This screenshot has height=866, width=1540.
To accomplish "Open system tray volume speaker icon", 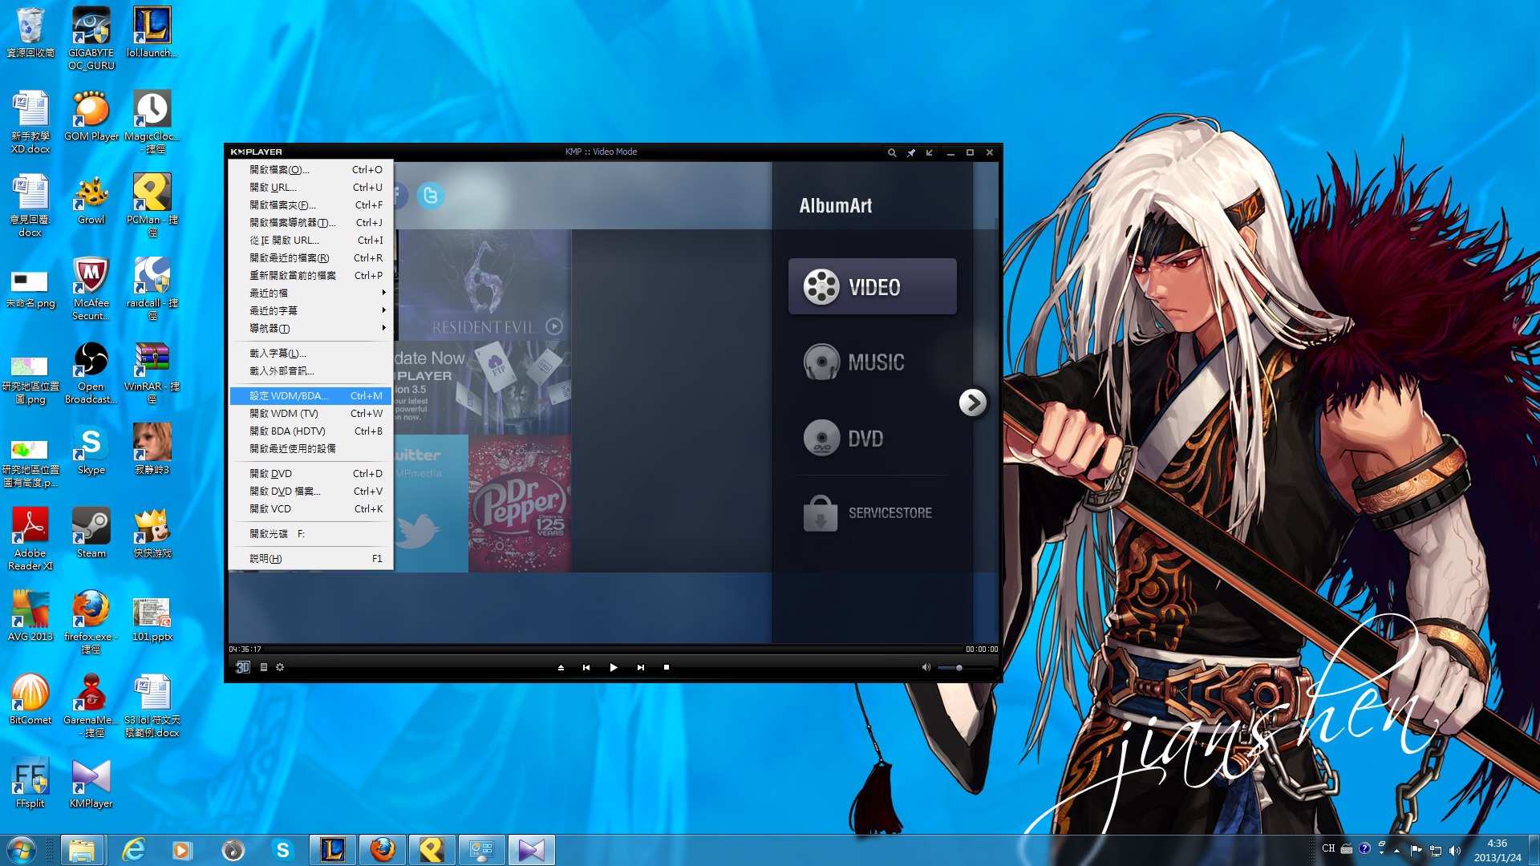I will tap(1455, 850).
